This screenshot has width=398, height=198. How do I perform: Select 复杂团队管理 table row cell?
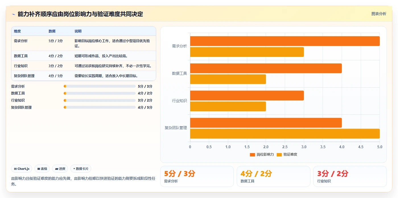click(24, 76)
